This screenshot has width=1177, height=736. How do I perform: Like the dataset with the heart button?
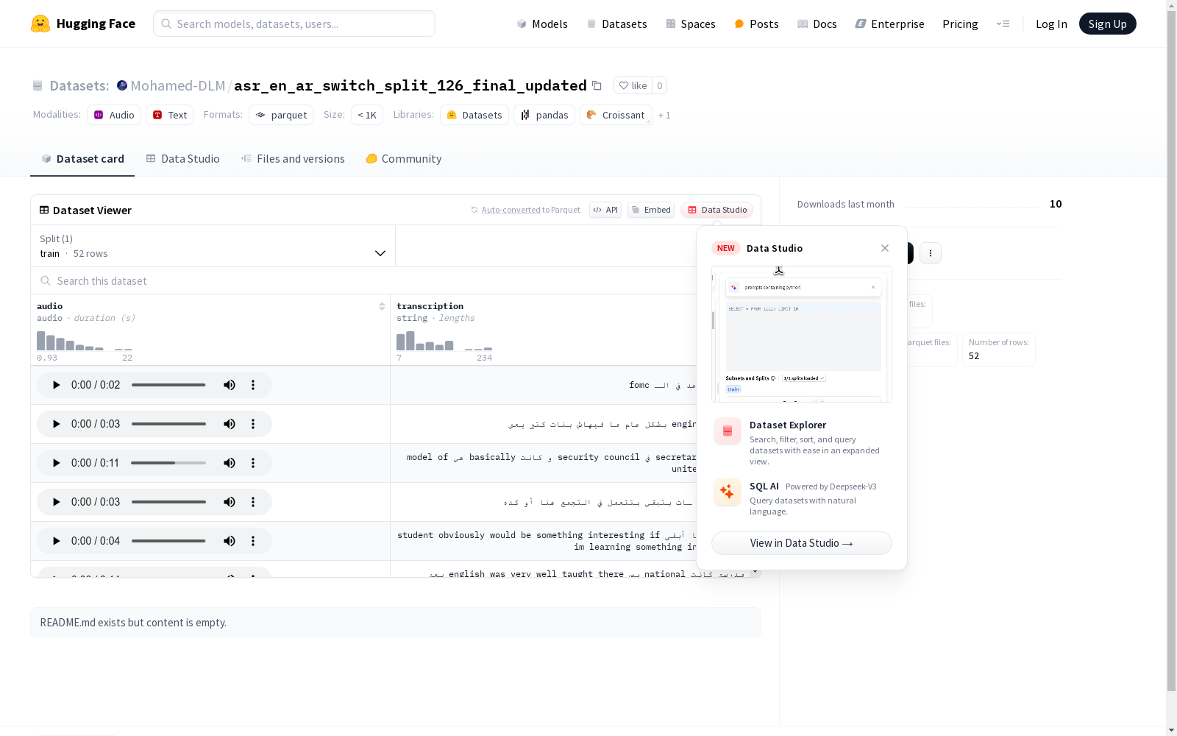(x=633, y=85)
